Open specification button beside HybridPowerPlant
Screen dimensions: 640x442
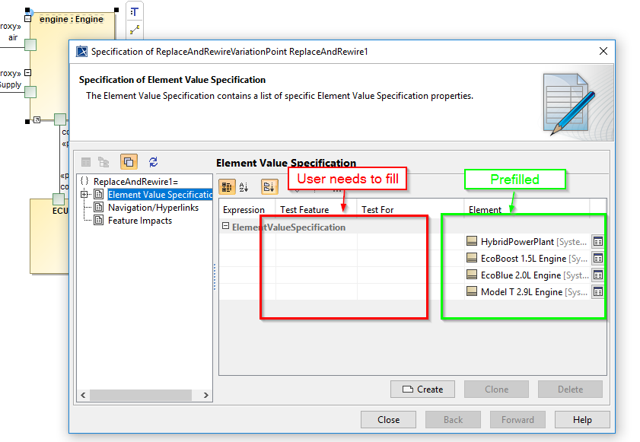click(598, 242)
